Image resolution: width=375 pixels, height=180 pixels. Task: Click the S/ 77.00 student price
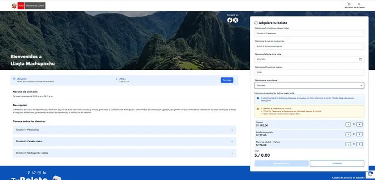[x=261, y=135]
